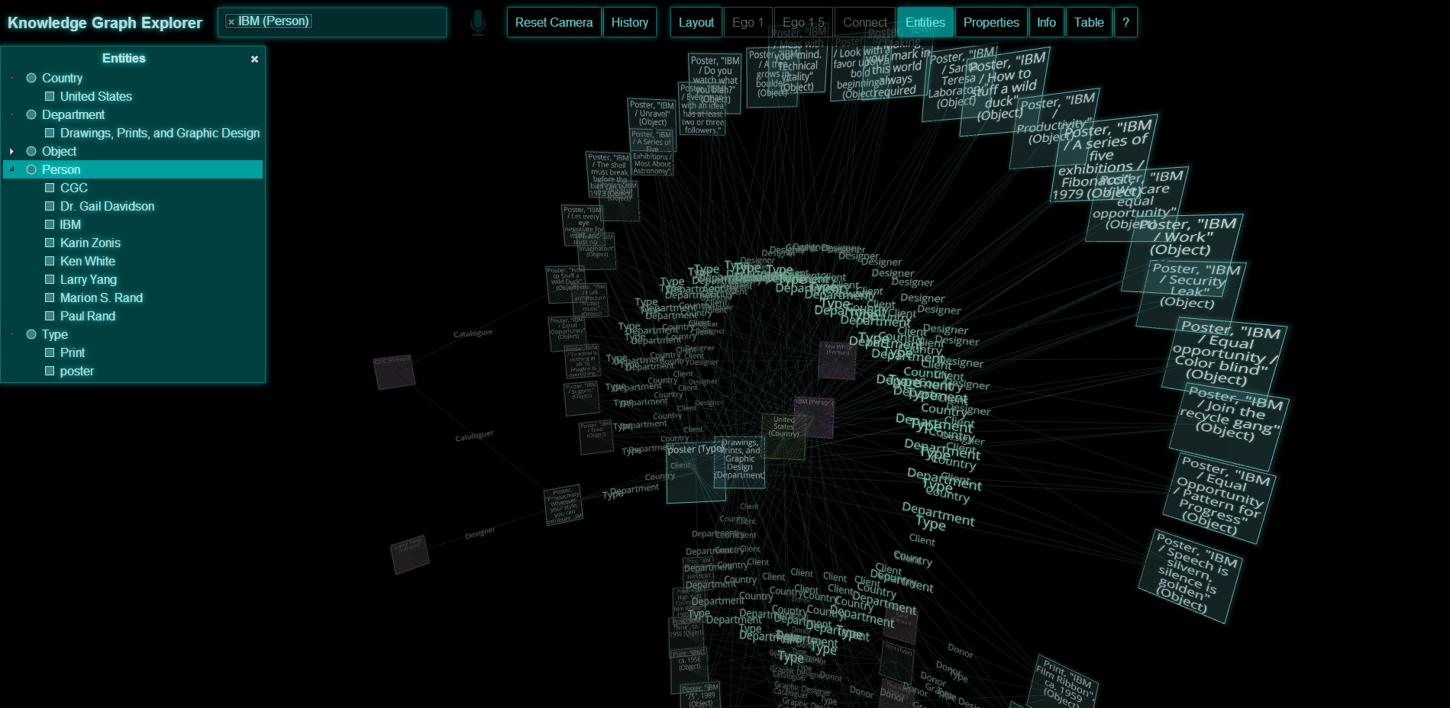Check Drawings, Prints, and Graphic Design checkbox

click(50, 133)
